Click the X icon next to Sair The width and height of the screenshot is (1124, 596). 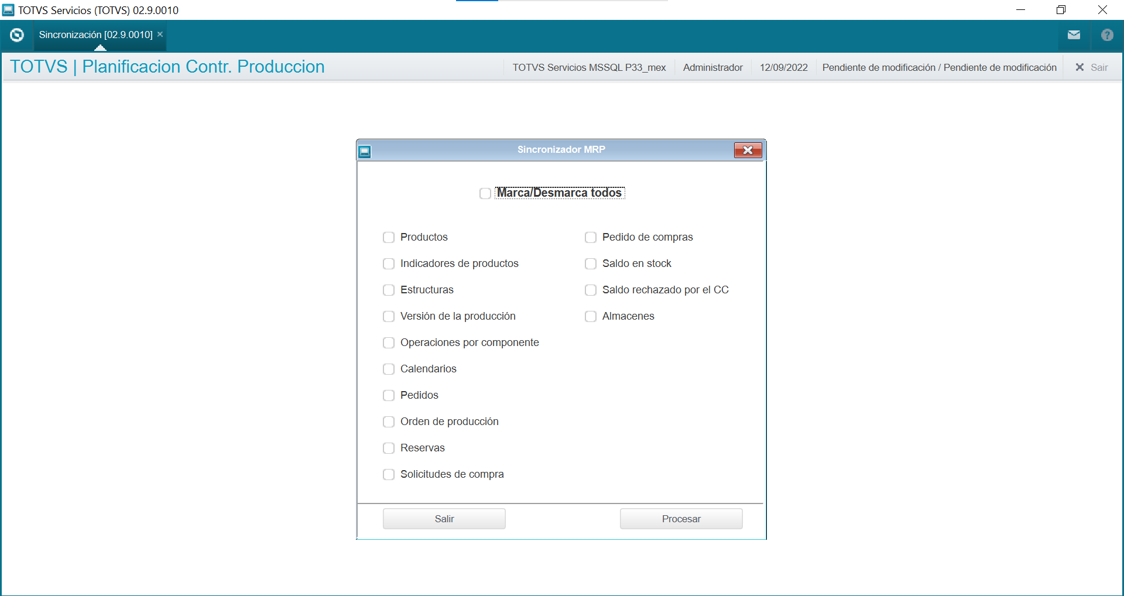(1080, 67)
